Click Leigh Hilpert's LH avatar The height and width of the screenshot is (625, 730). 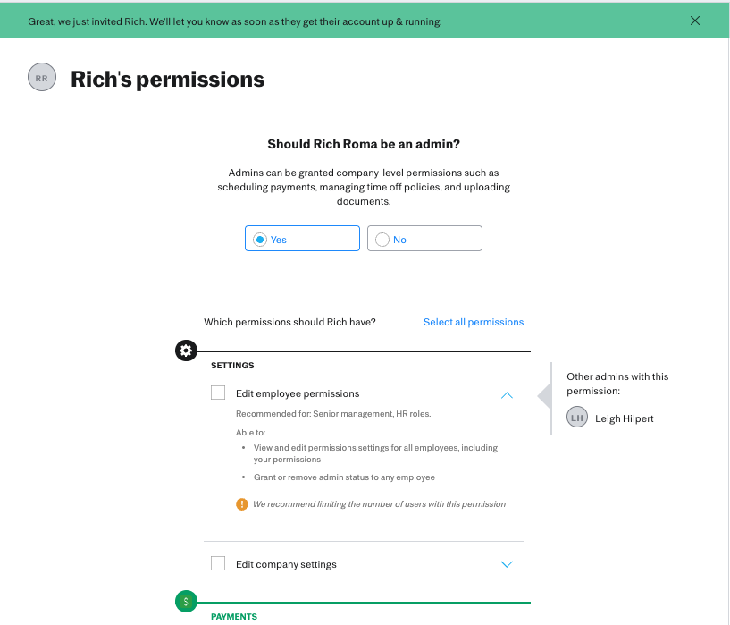pos(578,418)
